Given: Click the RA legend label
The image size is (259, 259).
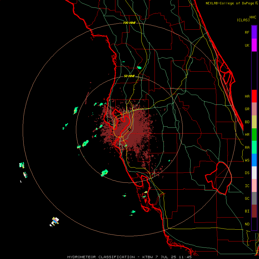Looking at the screenshot, I should (x=247, y=147).
